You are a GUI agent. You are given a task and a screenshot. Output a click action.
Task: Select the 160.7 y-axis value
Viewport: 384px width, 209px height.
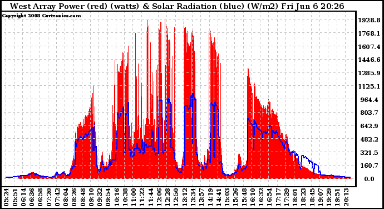(x=370, y=166)
